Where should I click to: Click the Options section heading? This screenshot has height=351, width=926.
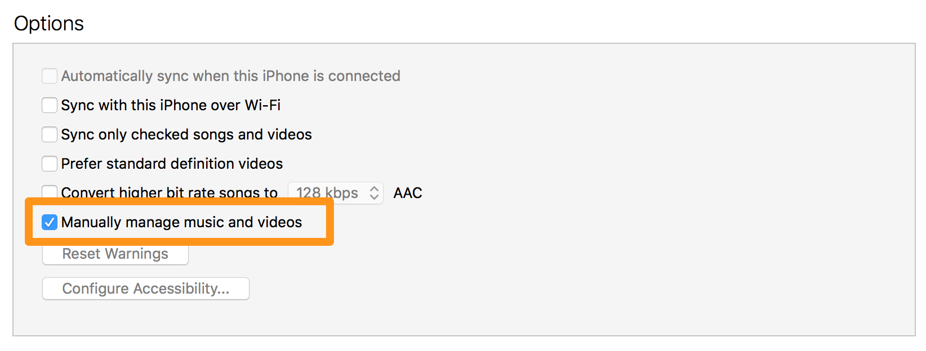click(49, 24)
